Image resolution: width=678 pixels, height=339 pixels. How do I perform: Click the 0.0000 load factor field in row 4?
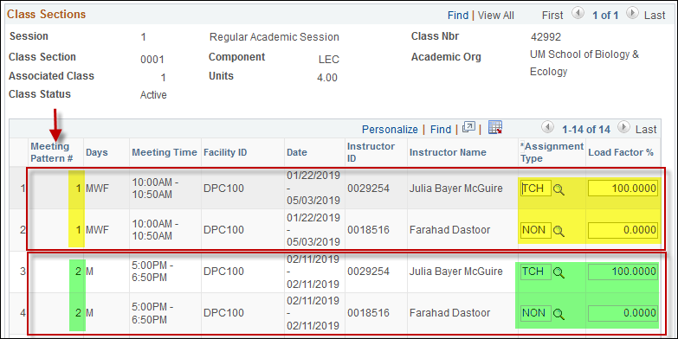[x=623, y=313]
